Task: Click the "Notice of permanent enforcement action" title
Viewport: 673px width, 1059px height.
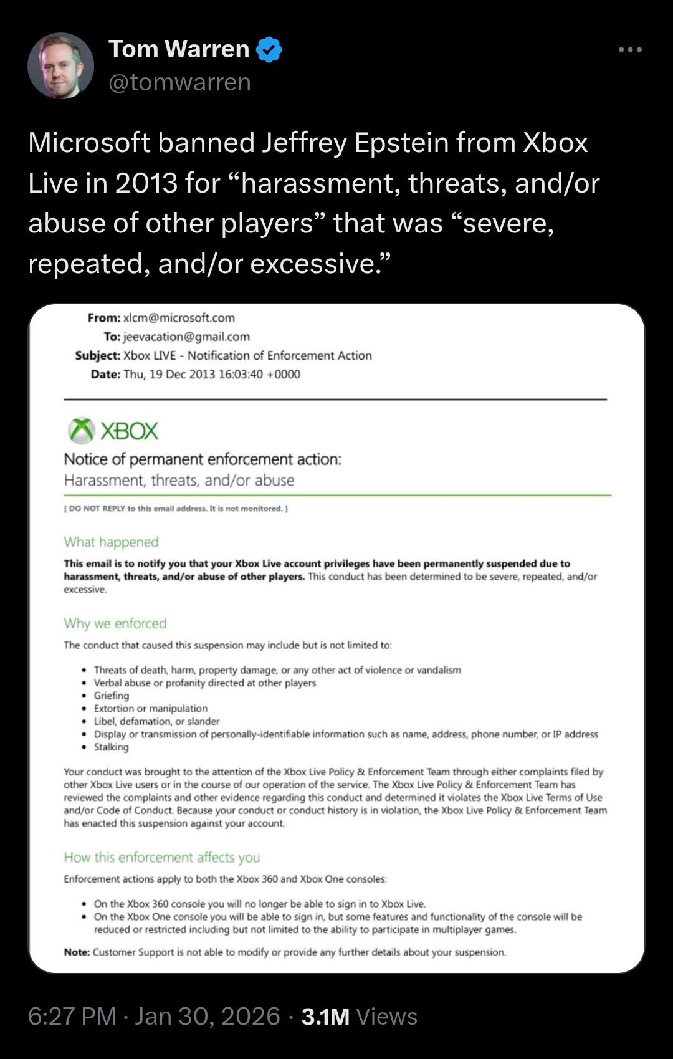Action: (x=203, y=459)
